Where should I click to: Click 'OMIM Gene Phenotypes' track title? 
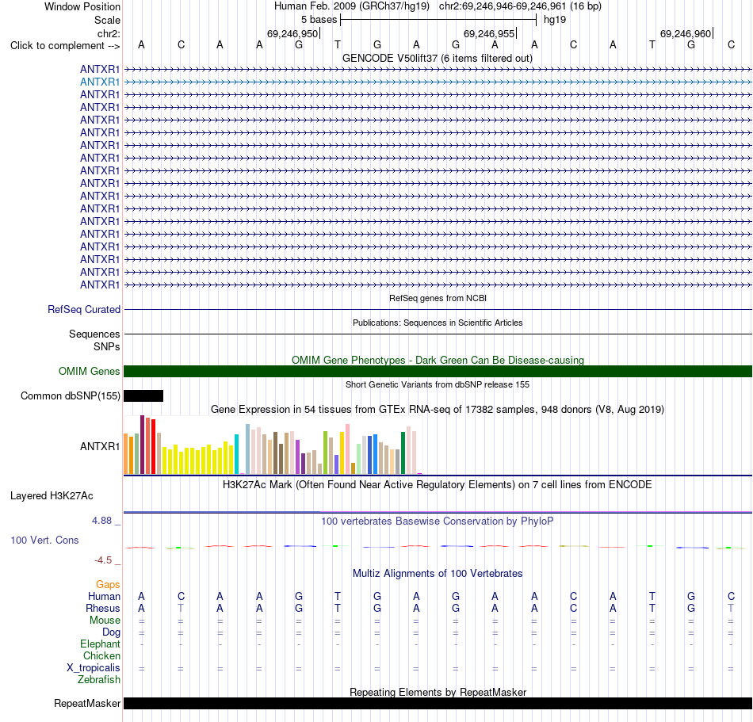[x=438, y=360]
